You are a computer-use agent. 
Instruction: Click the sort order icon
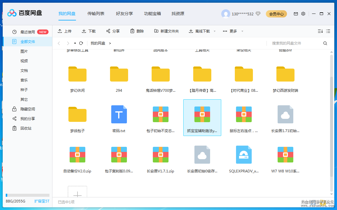tap(320, 31)
